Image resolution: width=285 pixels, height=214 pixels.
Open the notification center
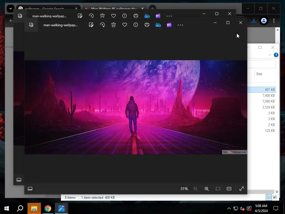coord(276,208)
